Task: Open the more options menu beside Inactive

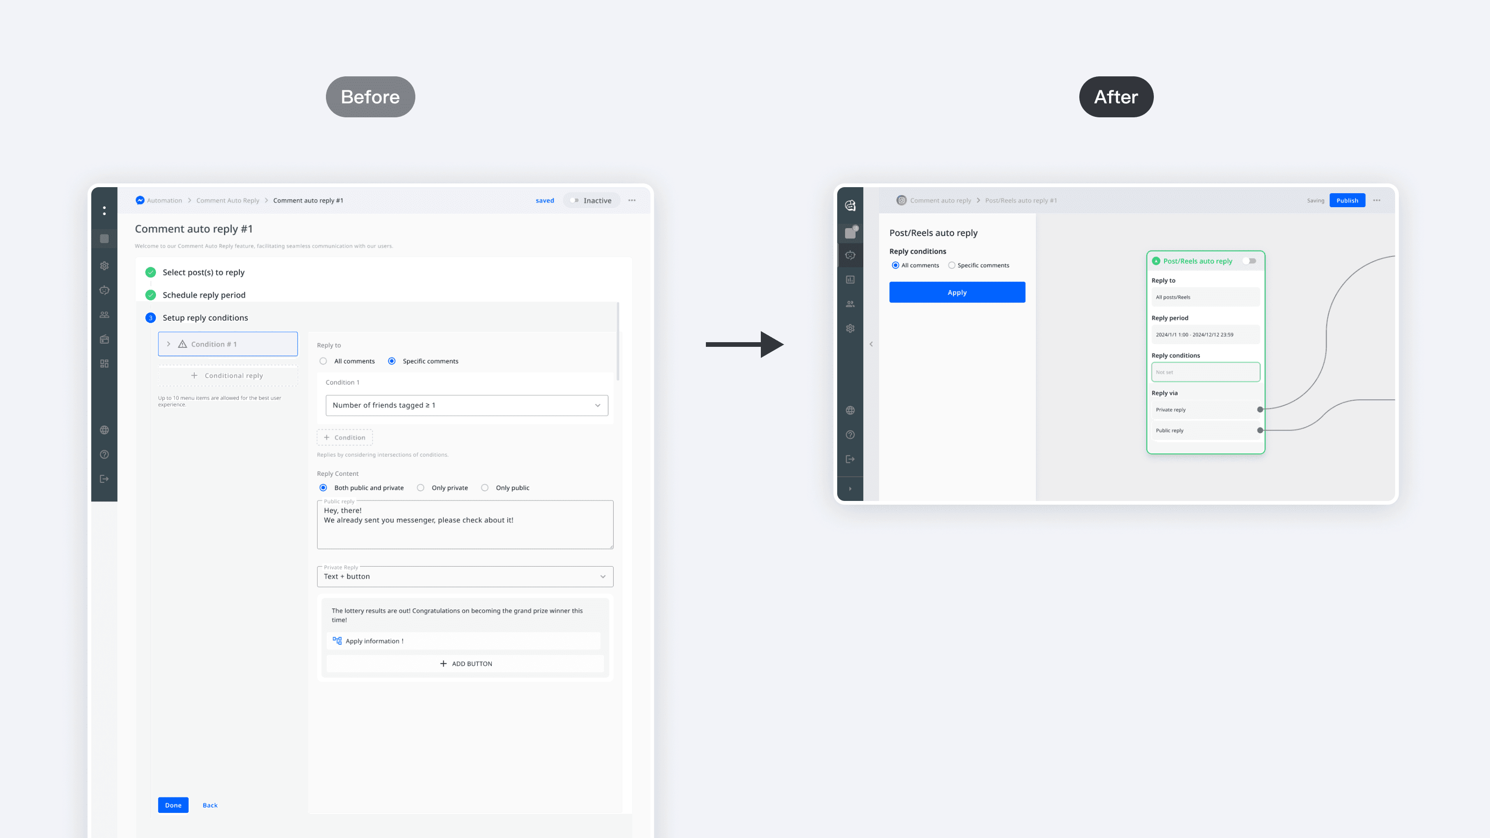Action: click(x=632, y=201)
